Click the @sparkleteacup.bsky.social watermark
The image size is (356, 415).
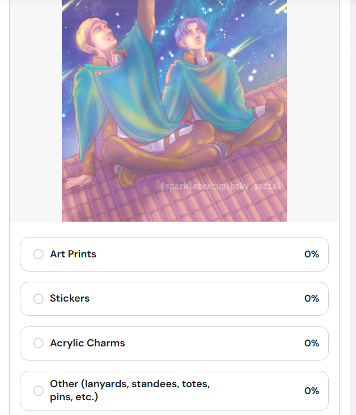(x=220, y=186)
